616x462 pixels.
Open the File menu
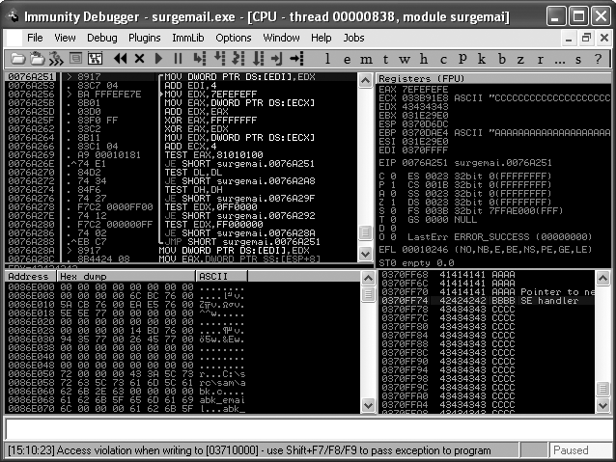(35, 38)
